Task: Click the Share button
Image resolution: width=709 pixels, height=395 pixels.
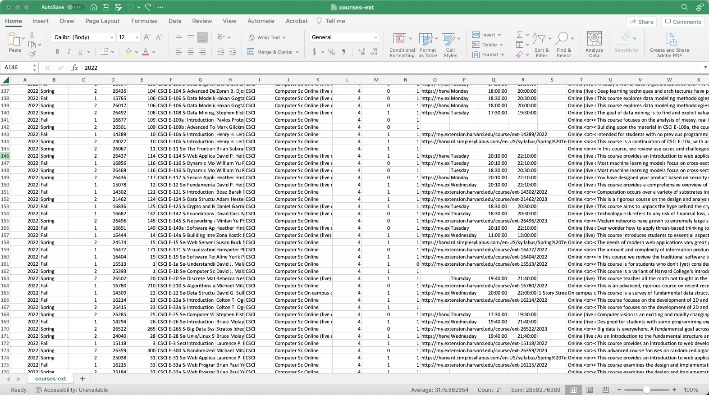Action: pyautogui.click(x=641, y=22)
